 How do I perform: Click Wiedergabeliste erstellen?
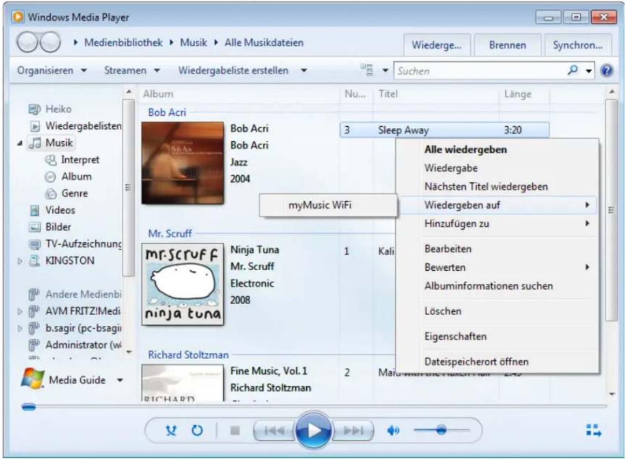233,71
